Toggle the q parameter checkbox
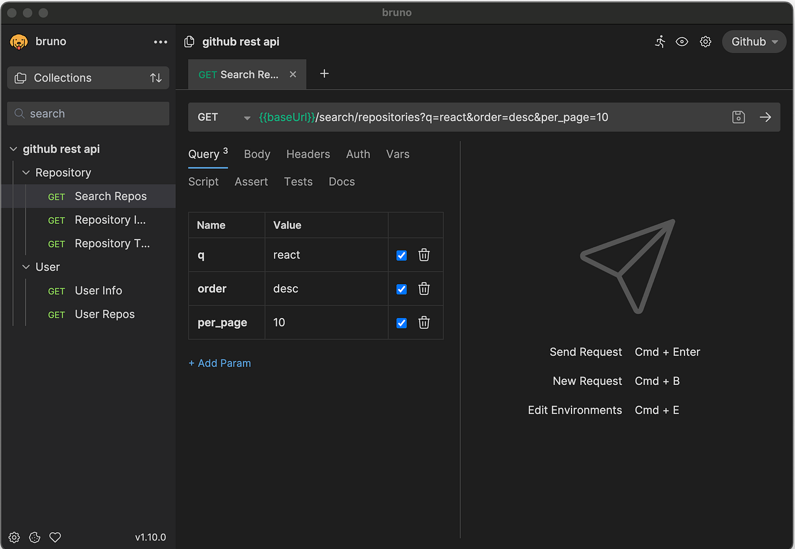Screen dimensions: 795x549 click(401, 255)
